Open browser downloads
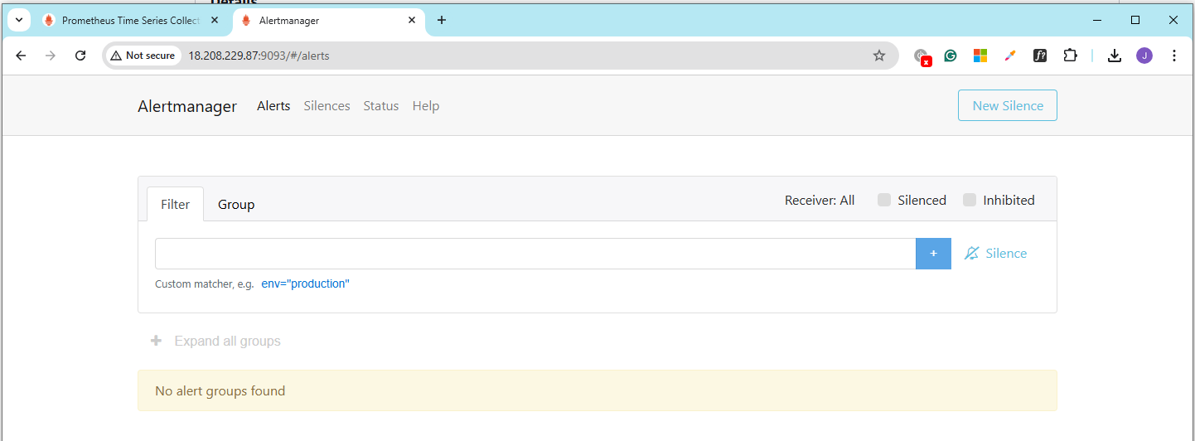Viewport: 1195px width, 441px height. pos(1115,56)
